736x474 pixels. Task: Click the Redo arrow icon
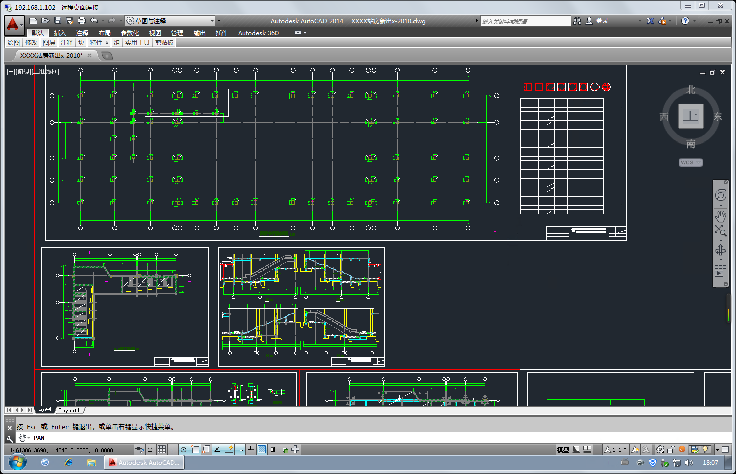coord(112,21)
